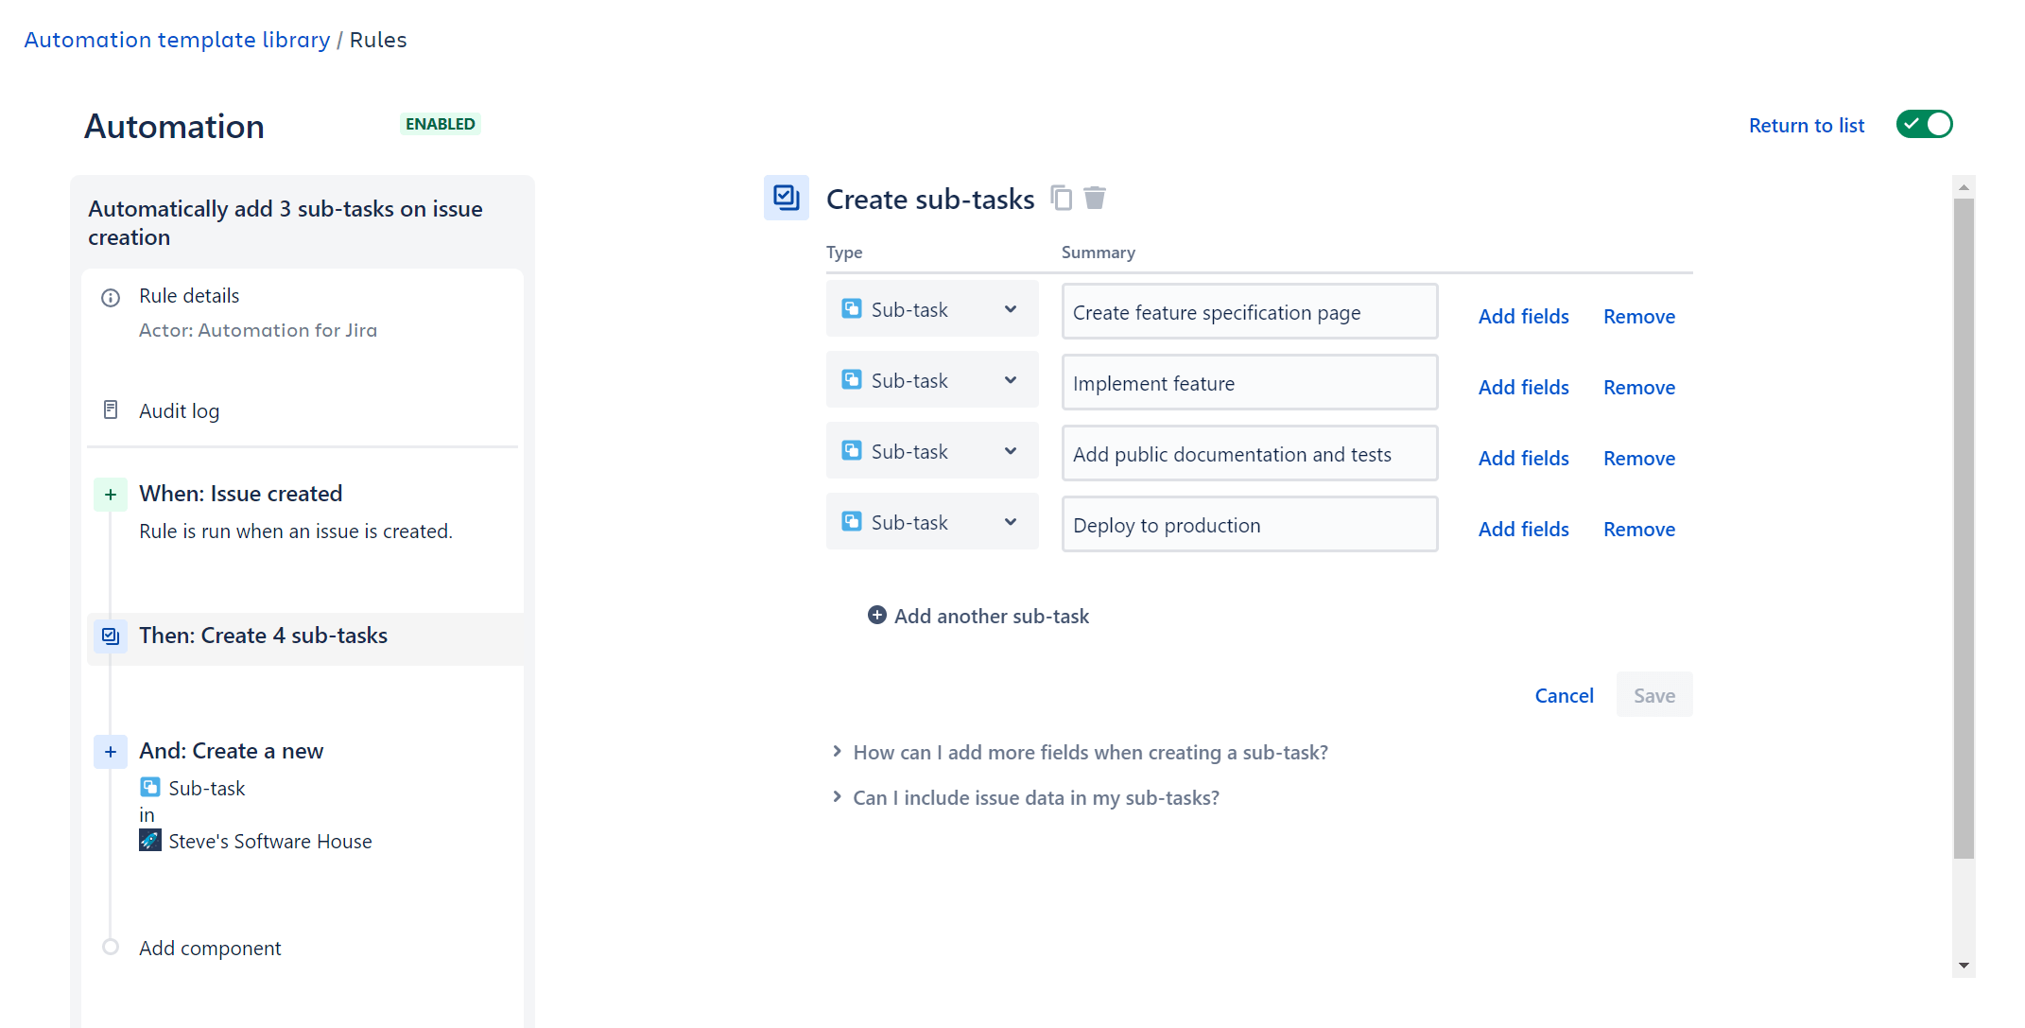The height and width of the screenshot is (1028, 2025).
Task: Click Add fields for the Implement feature row
Action: pos(1522,387)
